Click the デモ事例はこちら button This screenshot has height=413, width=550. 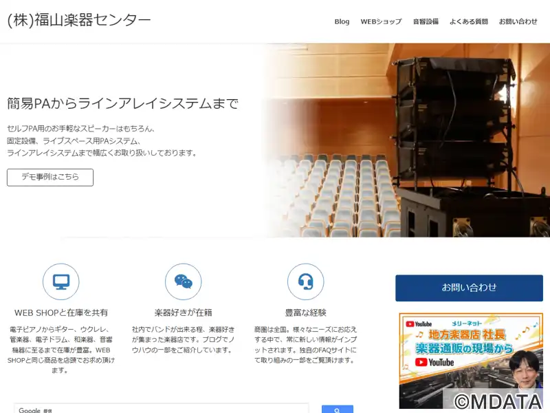tap(50, 177)
